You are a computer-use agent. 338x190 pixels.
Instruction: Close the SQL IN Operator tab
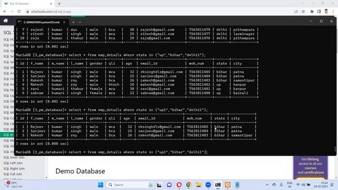(x=51, y=4)
